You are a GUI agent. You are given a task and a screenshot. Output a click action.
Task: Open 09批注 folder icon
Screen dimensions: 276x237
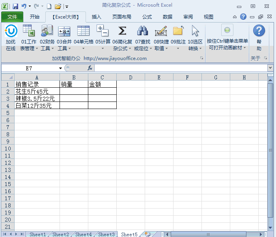point(178,30)
